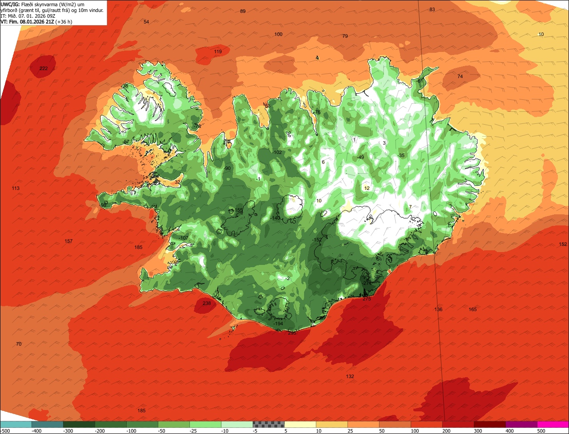Select the '-102' value in northern Iceland
The image size is (569, 434).
[x=277, y=153]
